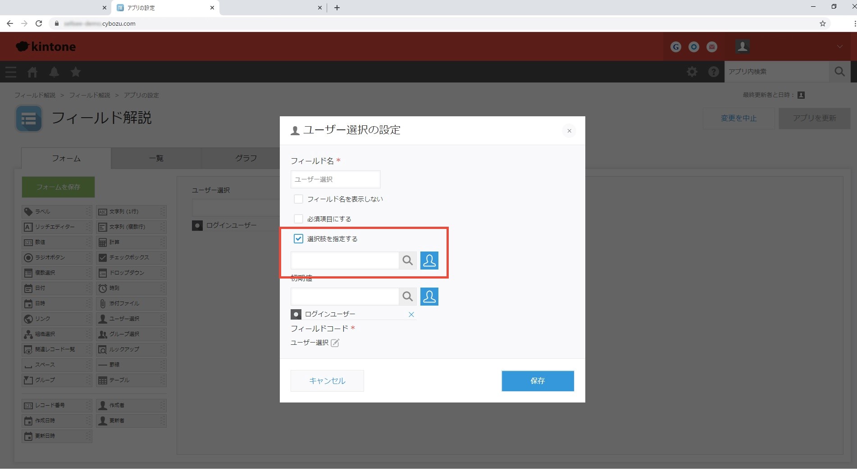
Task: Click the 選択肢 user search input
Action: click(345, 261)
